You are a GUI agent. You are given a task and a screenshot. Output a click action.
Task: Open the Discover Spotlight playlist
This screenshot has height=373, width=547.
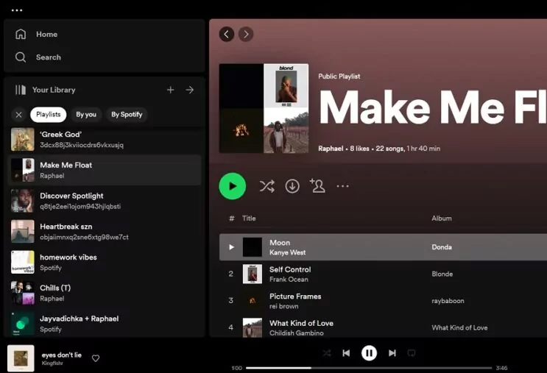pos(105,201)
